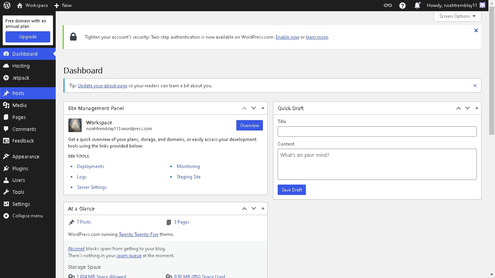Click the Jetpack infinity icon in the toolbar
Image resolution: width=495 pixels, height=278 pixels.
(387, 5)
